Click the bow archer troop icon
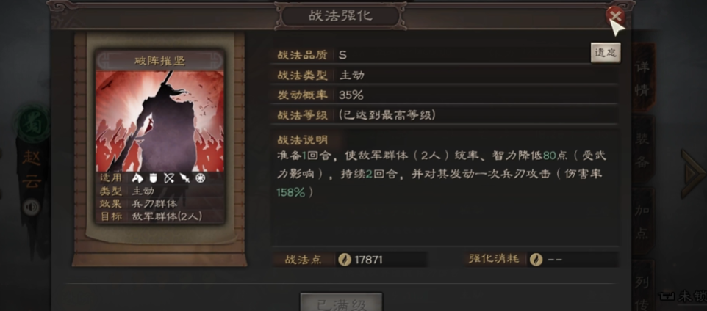The height and width of the screenshot is (311, 707). [x=168, y=178]
